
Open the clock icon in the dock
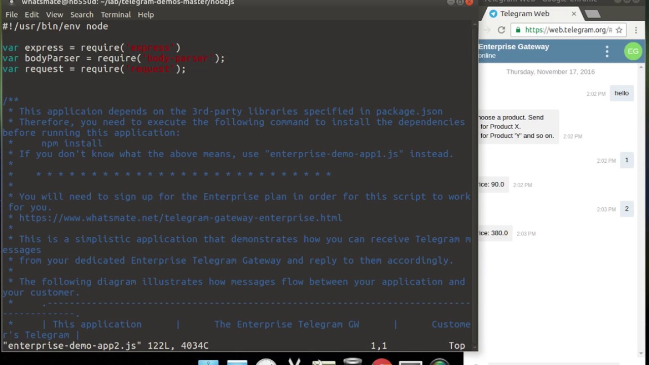(266, 361)
